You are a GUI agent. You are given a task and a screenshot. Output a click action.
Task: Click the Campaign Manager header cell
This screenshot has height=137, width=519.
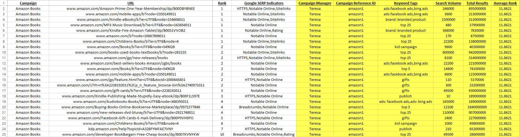[x=315, y=3]
